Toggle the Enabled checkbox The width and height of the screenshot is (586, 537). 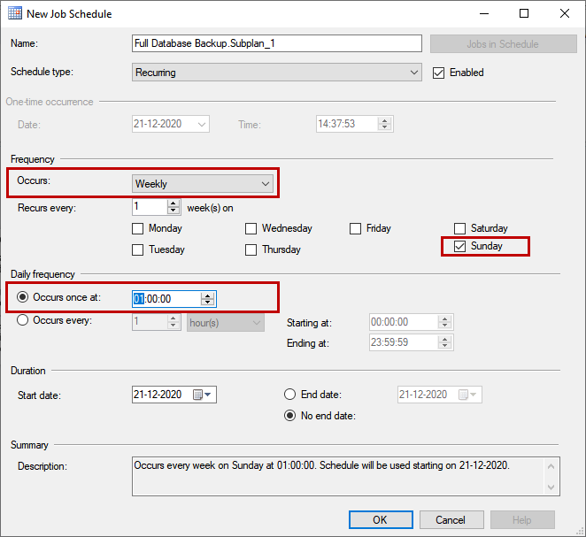438,73
